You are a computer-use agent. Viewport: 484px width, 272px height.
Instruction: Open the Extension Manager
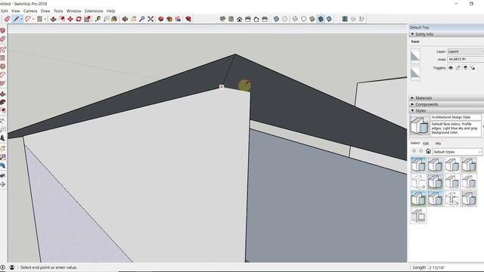point(188,19)
